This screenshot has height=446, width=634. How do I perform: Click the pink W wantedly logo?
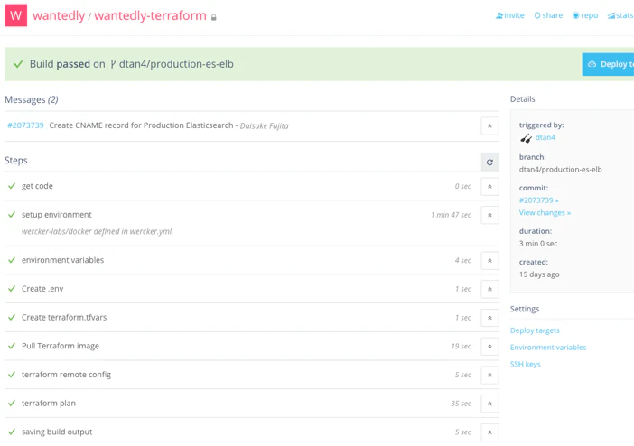(15, 15)
